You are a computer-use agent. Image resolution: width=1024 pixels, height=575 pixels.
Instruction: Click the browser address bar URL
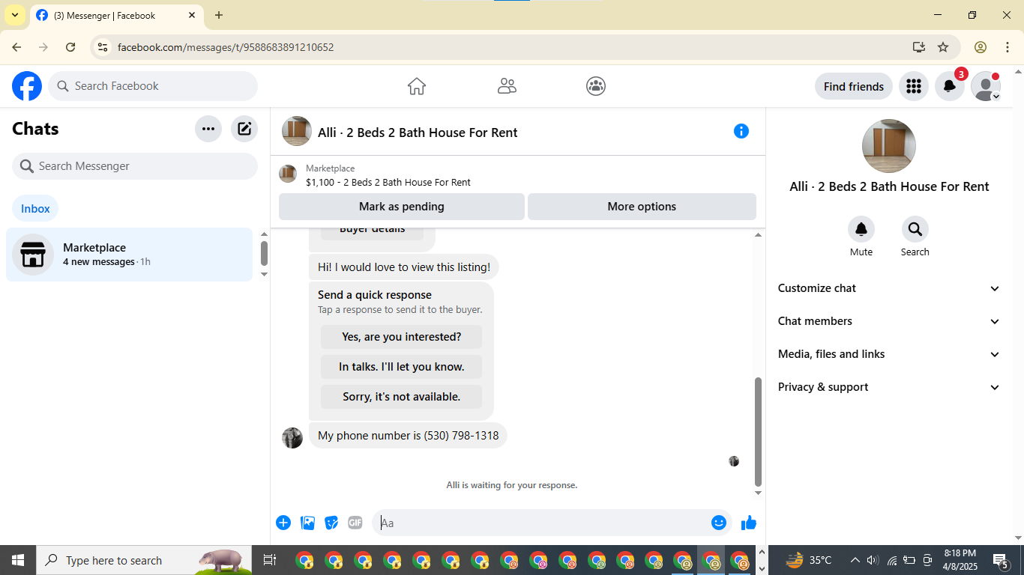tap(226, 47)
